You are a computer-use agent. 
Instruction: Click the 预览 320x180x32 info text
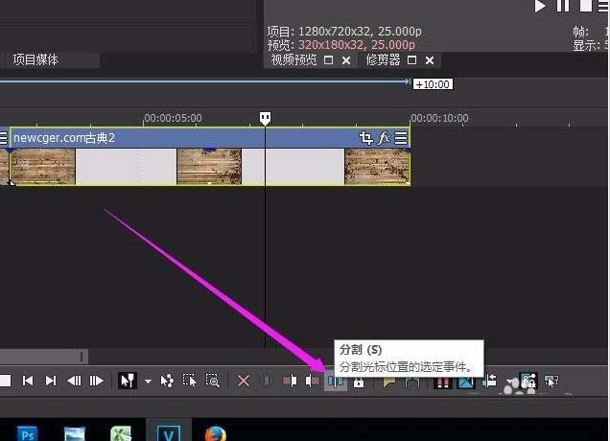(x=340, y=45)
